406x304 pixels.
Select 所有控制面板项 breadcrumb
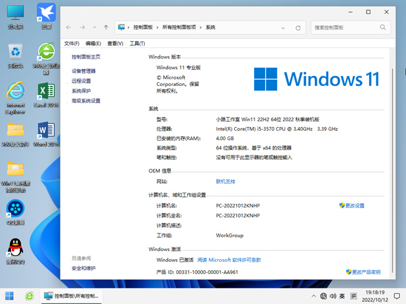point(179,27)
